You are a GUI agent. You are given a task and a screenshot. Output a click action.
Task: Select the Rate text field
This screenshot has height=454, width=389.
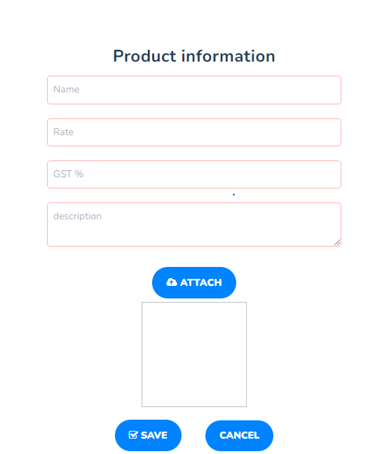194,132
